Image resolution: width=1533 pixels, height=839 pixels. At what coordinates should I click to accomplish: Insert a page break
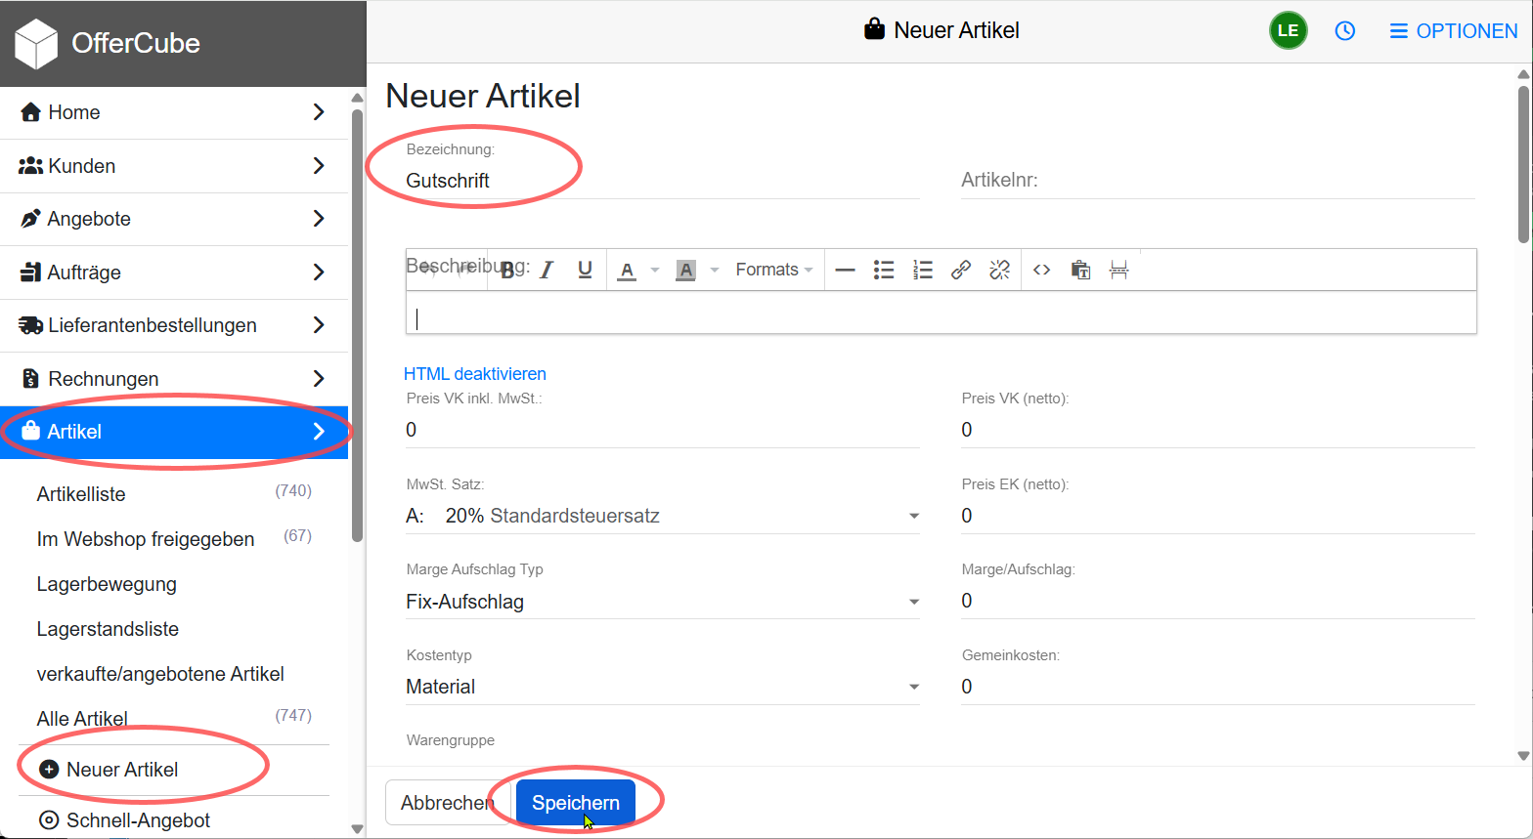1119,271
